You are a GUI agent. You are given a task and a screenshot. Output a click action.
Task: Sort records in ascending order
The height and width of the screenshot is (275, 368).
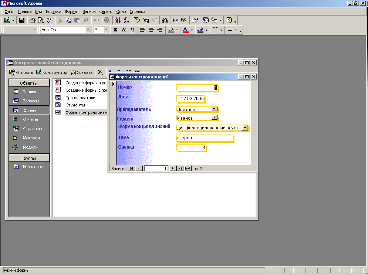[x=118, y=20]
